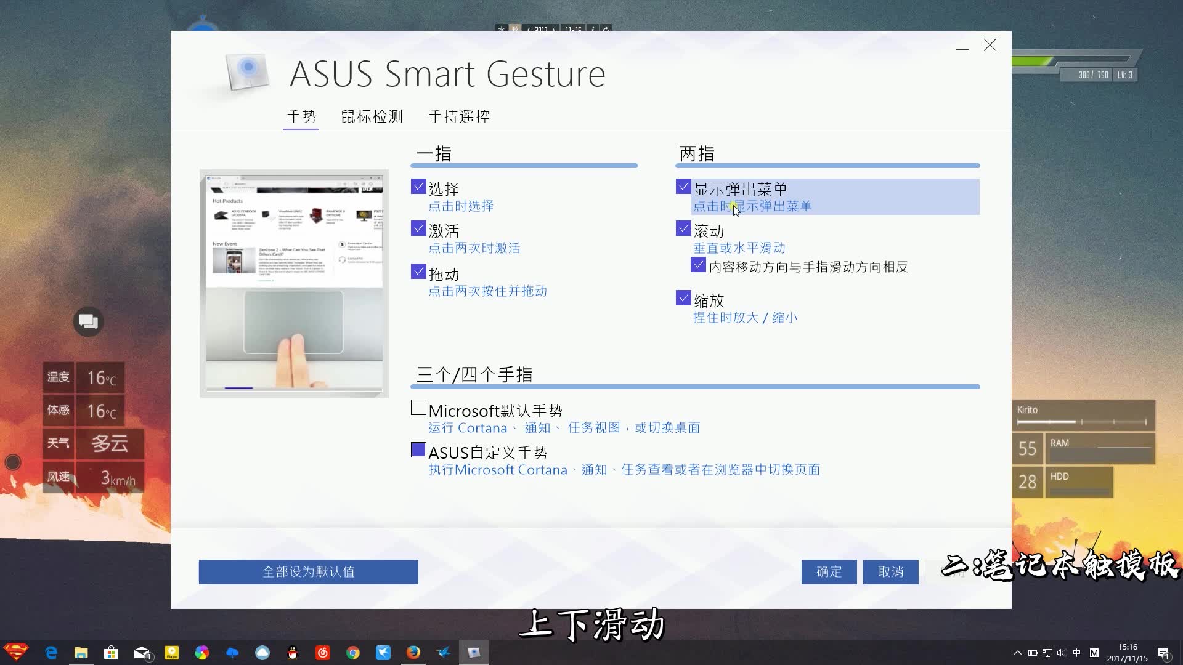1183x665 pixels.
Task: Open the yellow Player app
Action: click(x=172, y=652)
